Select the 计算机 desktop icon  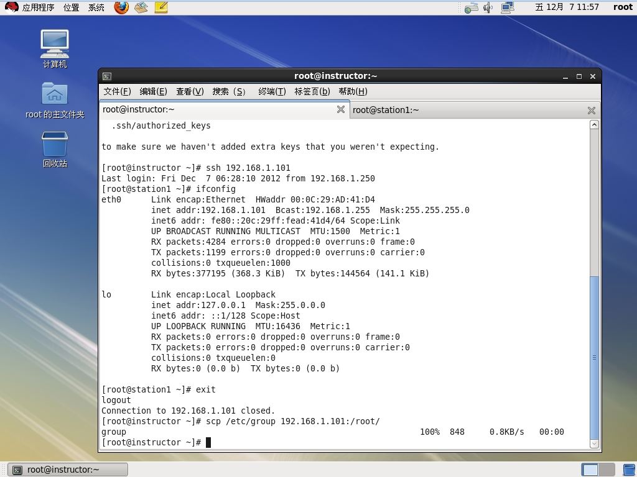click(x=55, y=48)
